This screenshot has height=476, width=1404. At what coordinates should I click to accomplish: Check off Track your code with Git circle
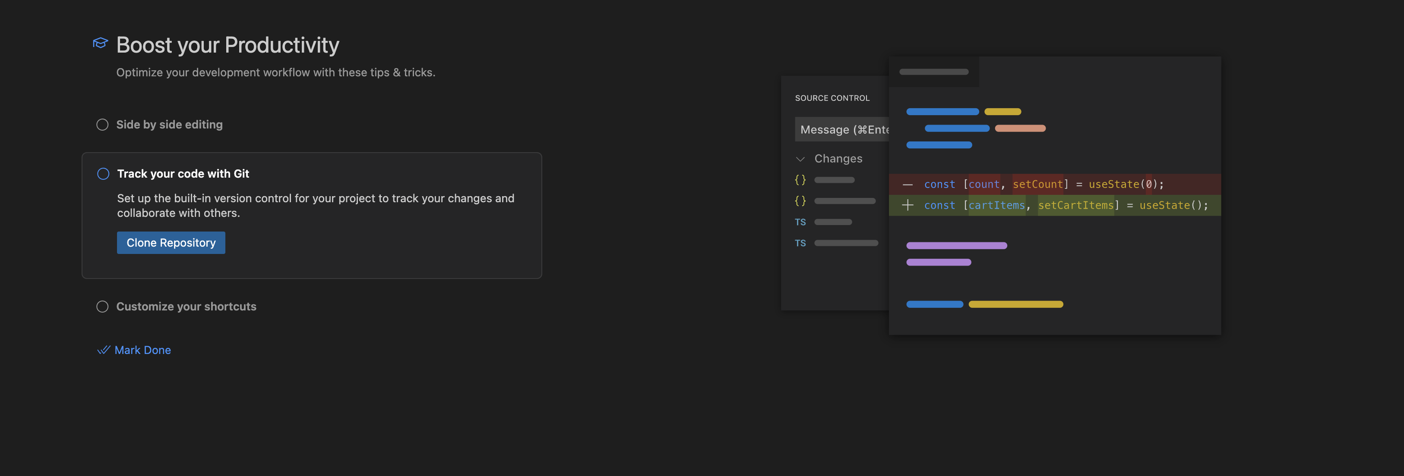tap(103, 173)
